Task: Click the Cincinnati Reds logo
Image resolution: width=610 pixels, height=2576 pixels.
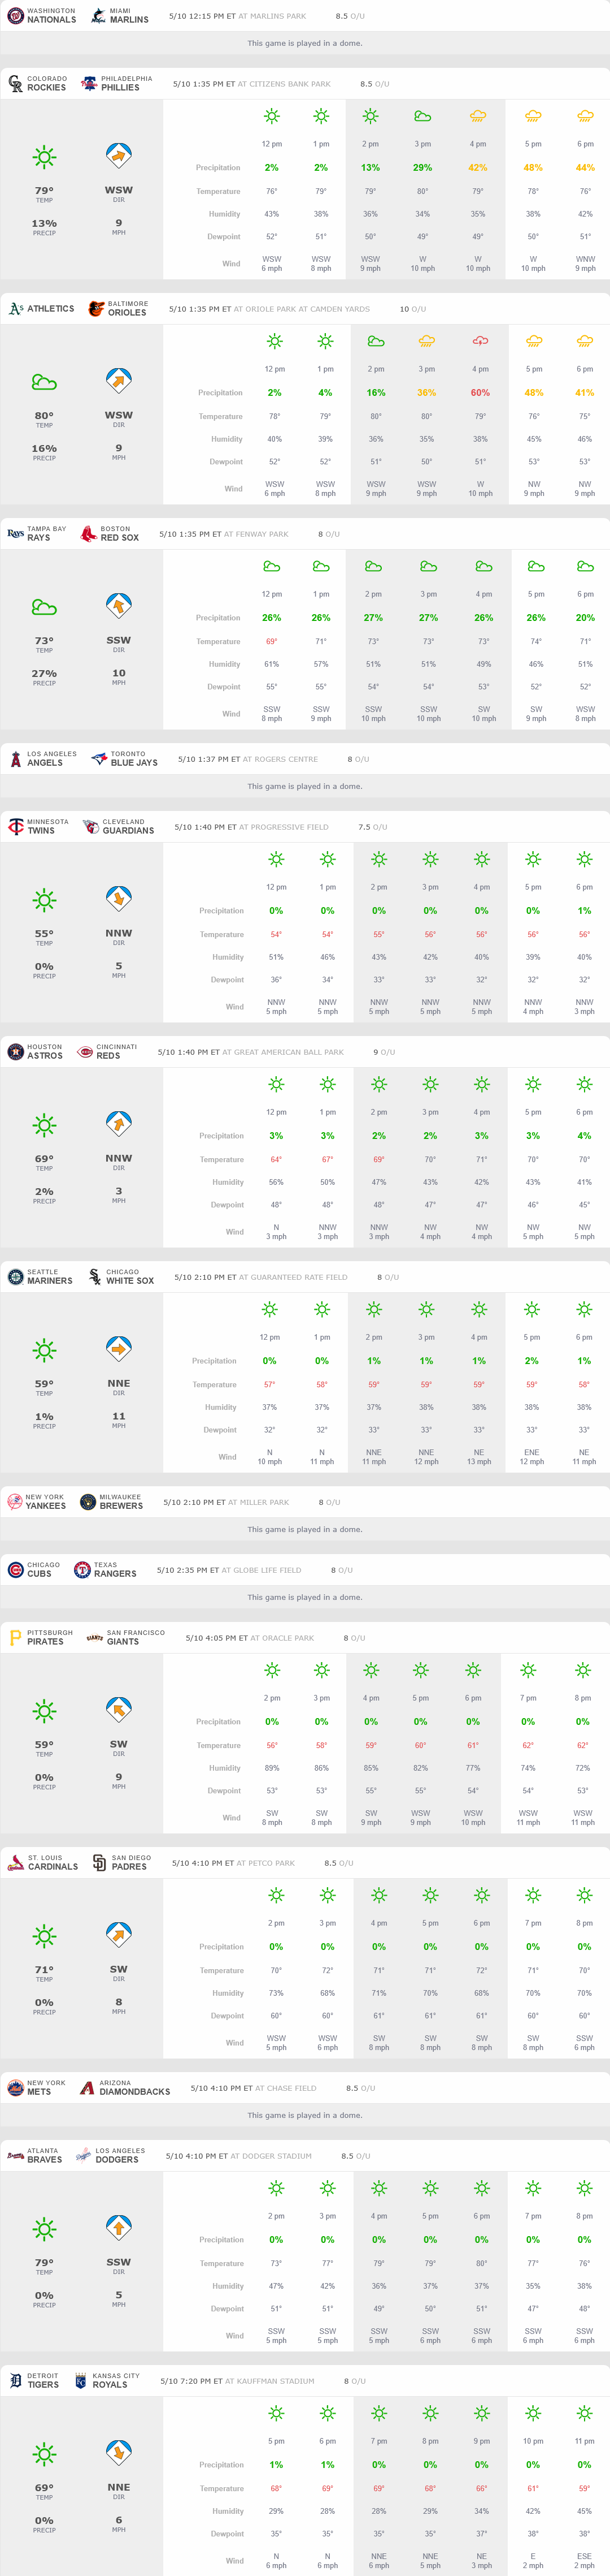Action: click(x=85, y=1052)
